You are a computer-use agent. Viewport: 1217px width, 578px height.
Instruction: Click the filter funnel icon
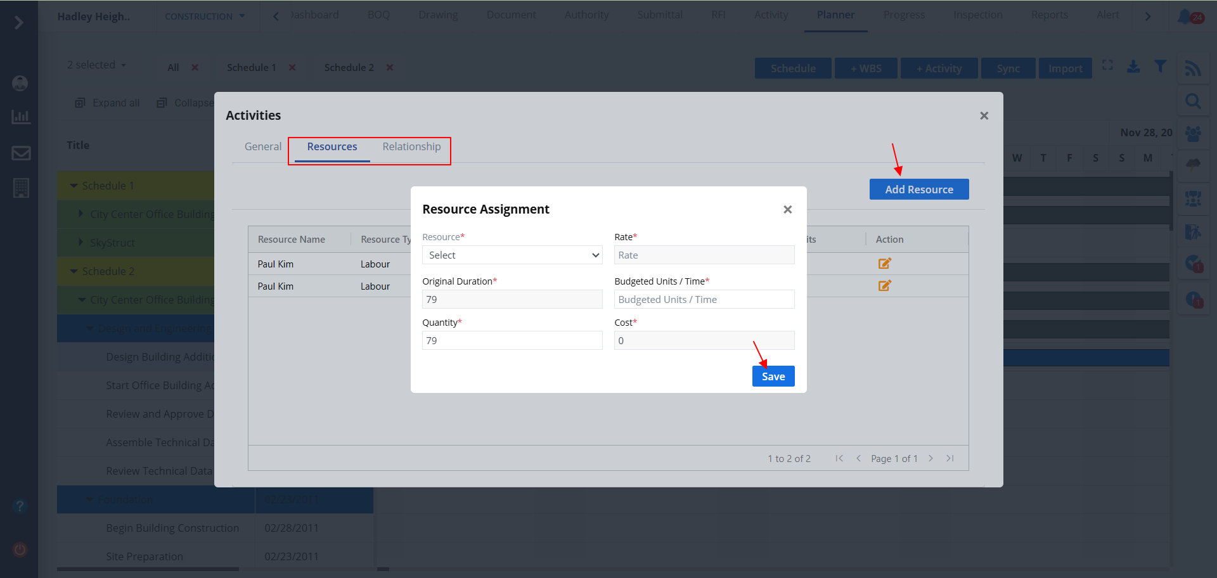(x=1160, y=67)
